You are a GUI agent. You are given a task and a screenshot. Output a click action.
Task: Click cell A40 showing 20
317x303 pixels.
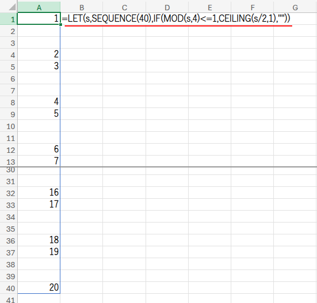[39, 287]
